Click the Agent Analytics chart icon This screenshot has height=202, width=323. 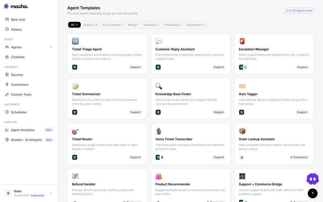click(x=7, y=130)
